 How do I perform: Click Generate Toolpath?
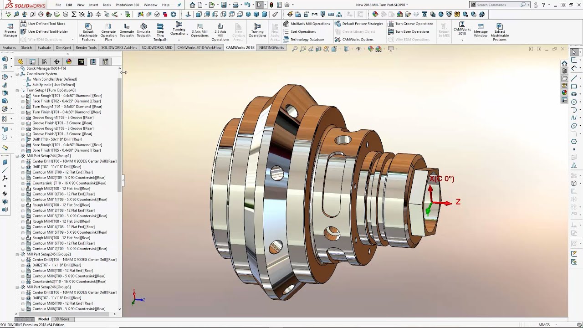tap(127, 31)
